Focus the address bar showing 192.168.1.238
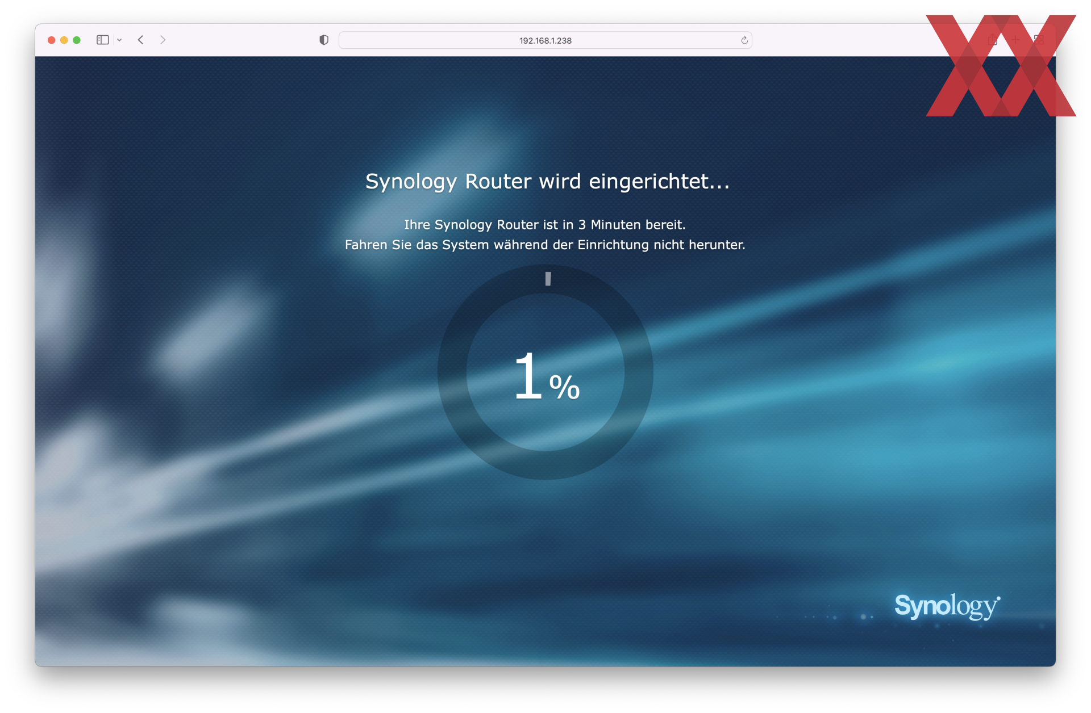Image resolution: width=1091 pixels, height=713 pixels. tap(545, 40)
